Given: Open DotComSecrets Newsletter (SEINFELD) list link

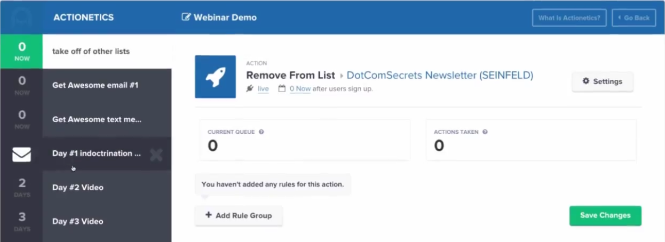Looking at the screenshot, I should coord(440,75).
